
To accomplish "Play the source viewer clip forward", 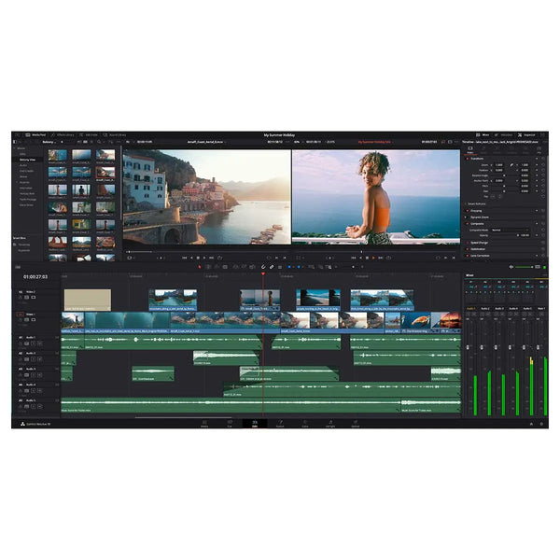I will click(204, 258).
